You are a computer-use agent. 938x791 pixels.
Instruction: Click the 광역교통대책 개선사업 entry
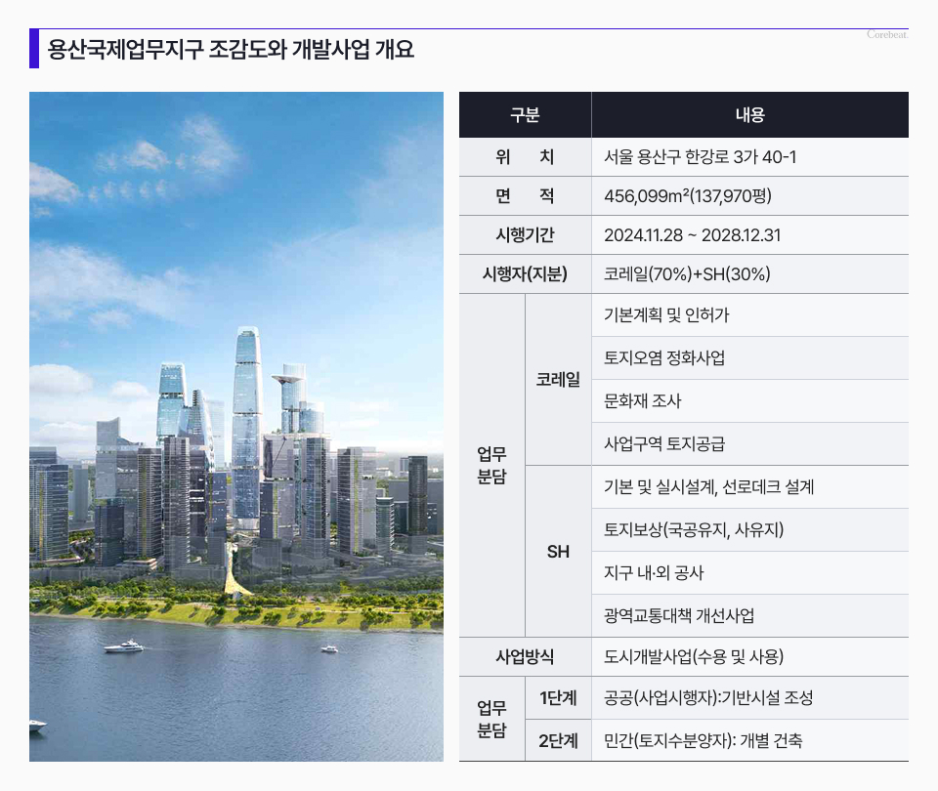coord(679,616)
